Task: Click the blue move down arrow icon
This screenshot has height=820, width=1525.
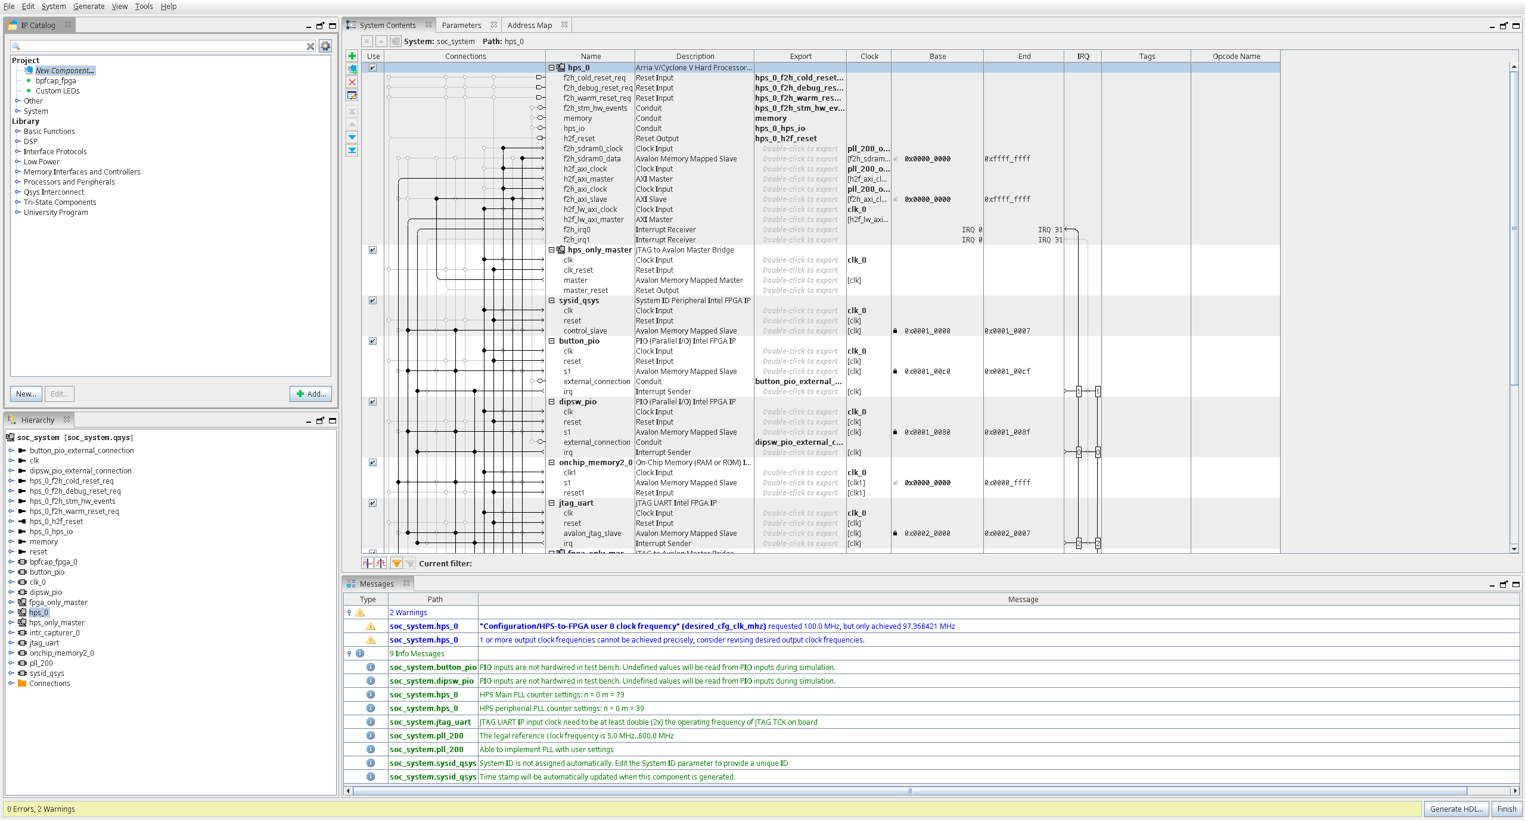Action: coord(352,137)
